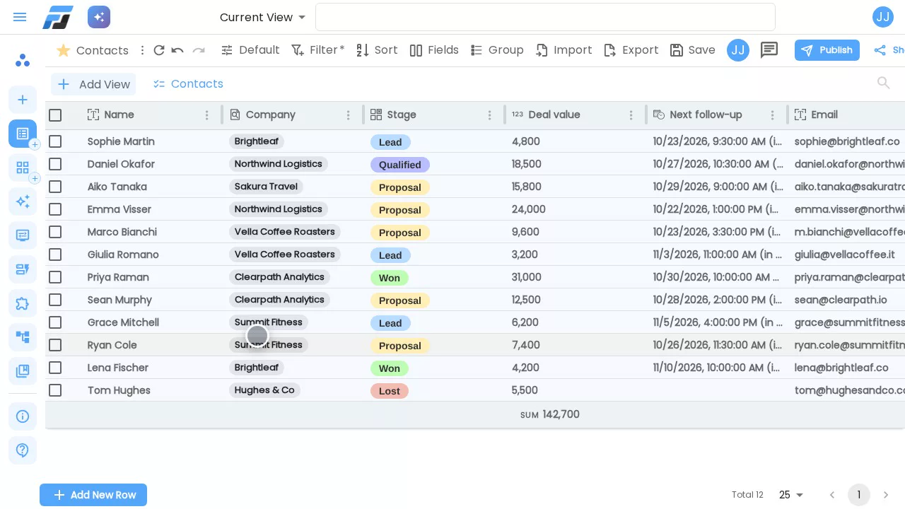Screen dimensions: 905x509
Task: Open the Current View dropdown
Action: (x=263, y=17)
